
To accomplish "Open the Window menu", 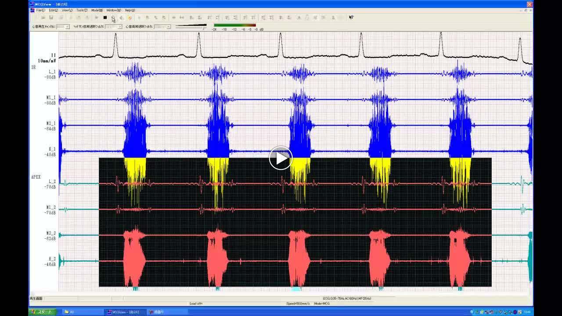I will coord(114,10).
